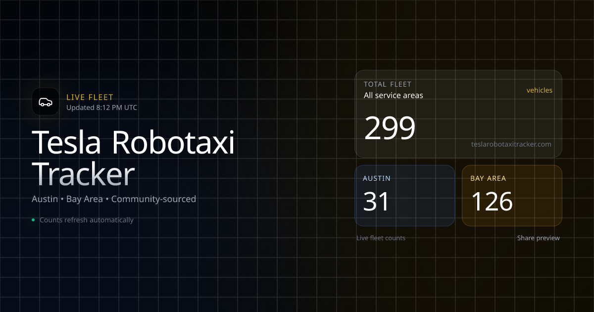The height and width of the screenshot is (312, 594).
Task: Click the Updated 8:12 PM UTC timestamp
Action: tap(101, 107)
